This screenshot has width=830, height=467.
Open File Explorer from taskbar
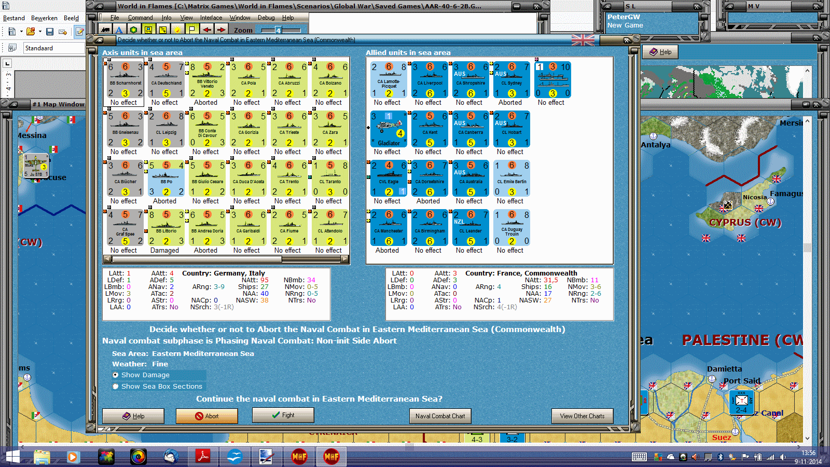tap(42, 457)
